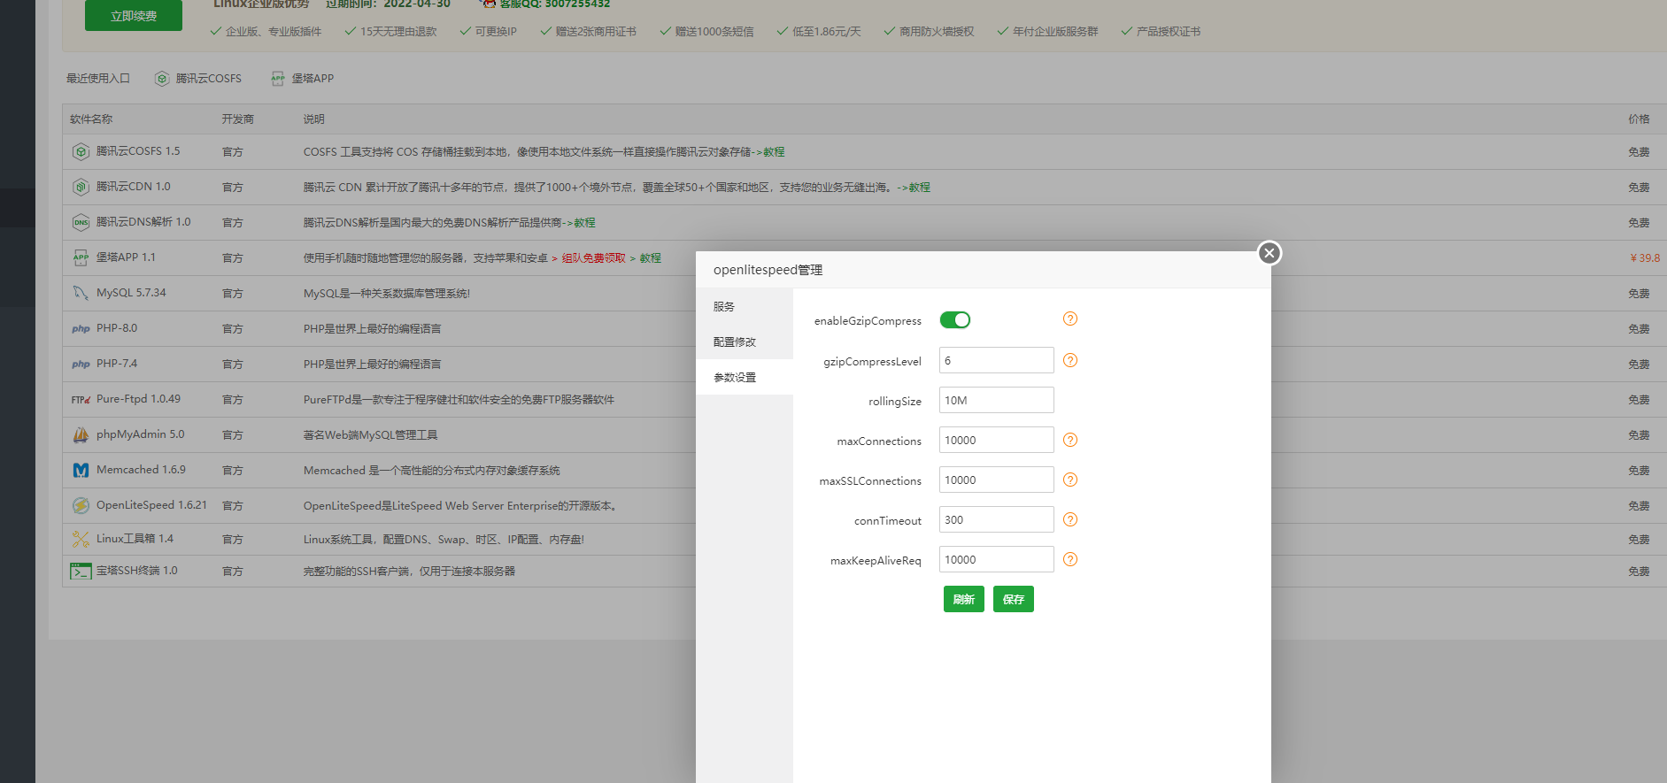Click the 堡塔APP link in recent entries
Screen dimensions: 1667x783
313,79
